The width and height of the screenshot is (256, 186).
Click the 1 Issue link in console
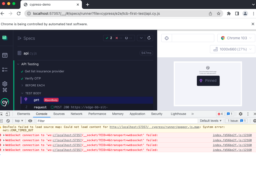pos(236,121)
